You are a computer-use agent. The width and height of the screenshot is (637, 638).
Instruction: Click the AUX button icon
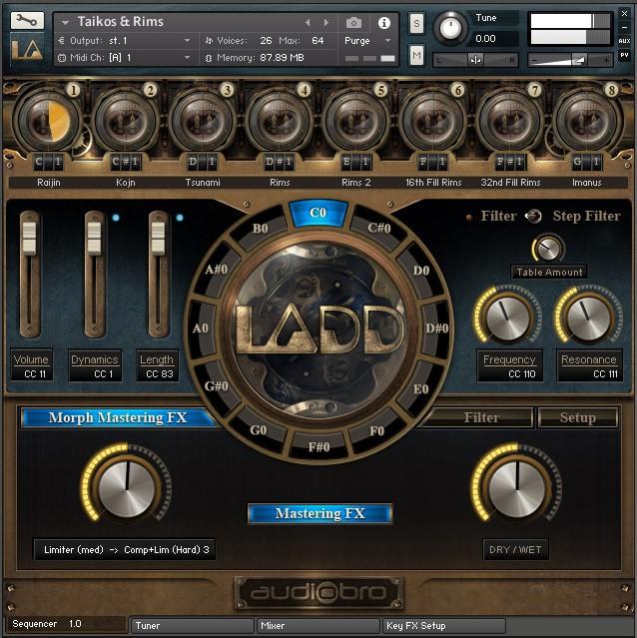(x=624, y=41)
